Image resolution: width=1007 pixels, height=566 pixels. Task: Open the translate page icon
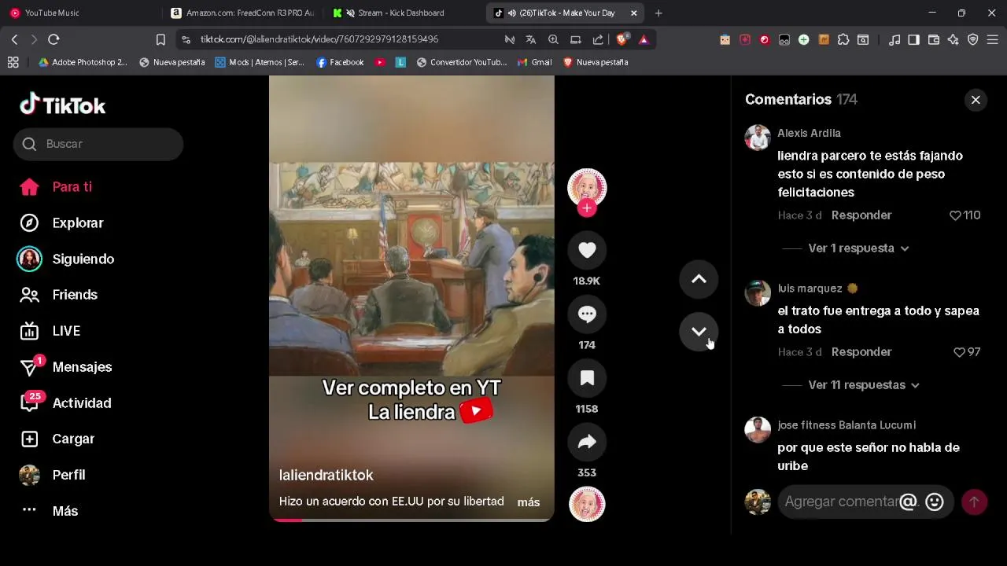tap(531, 39)
